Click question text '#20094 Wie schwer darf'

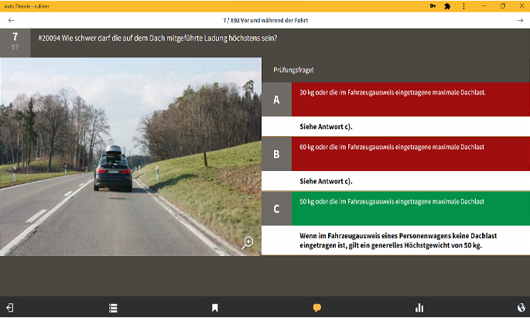[158, 38]
